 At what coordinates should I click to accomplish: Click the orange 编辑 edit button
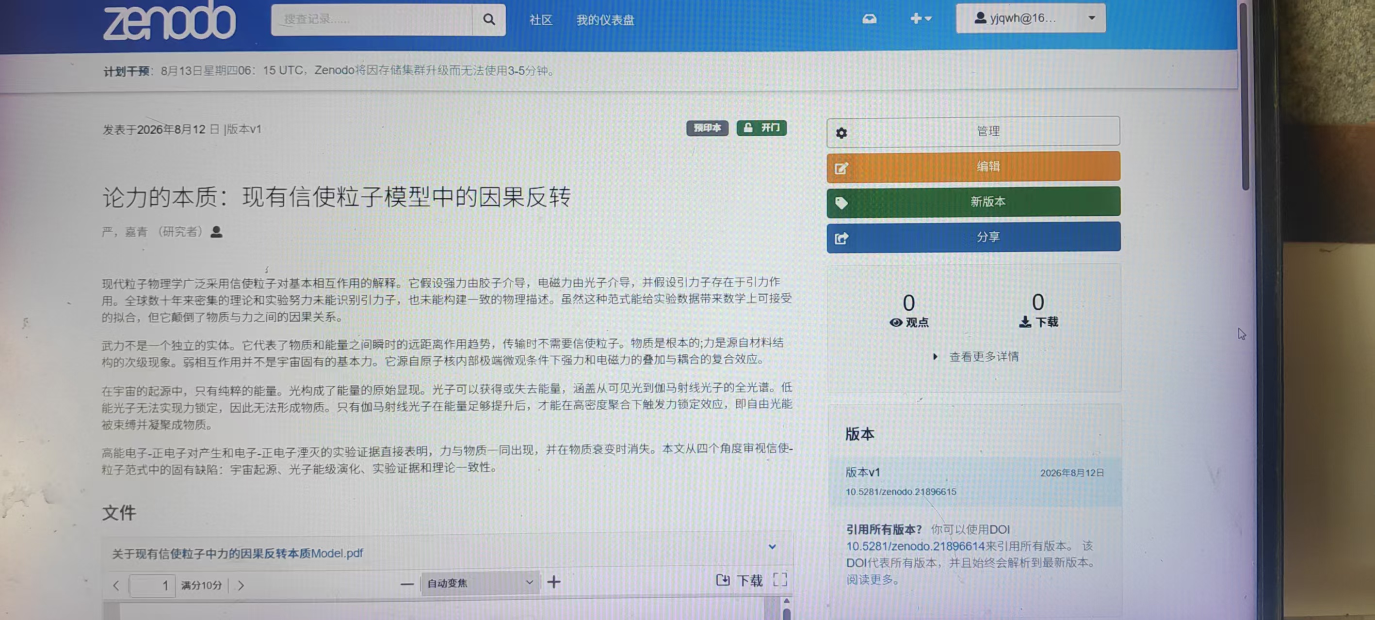973,166
